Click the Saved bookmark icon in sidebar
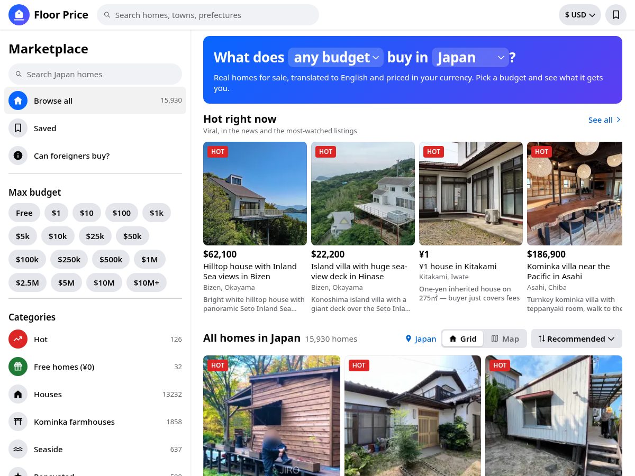 18,128
